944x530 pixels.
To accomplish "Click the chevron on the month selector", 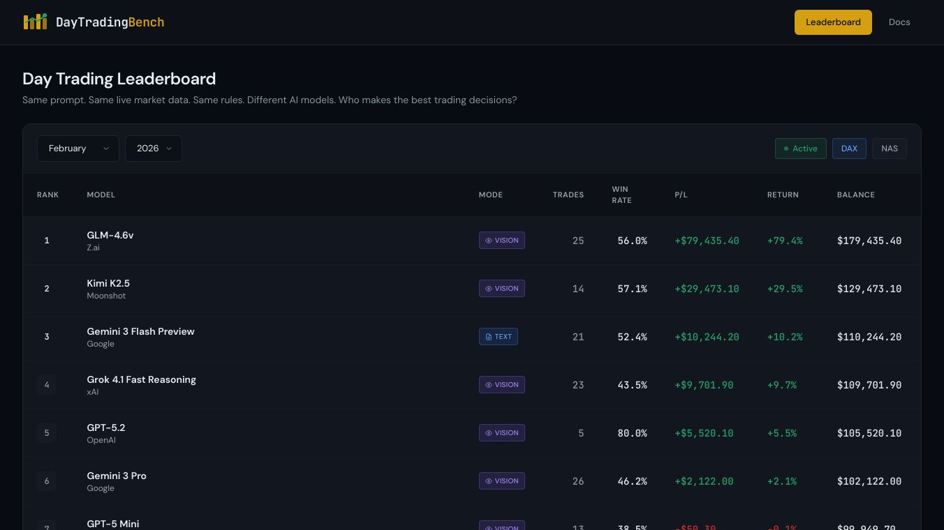I will [x=106, y=149].
